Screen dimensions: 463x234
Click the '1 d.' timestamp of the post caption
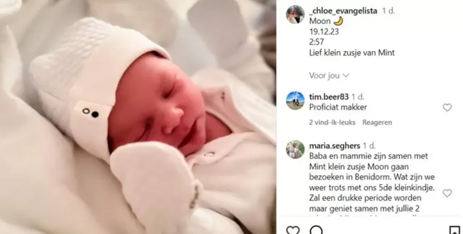point(388,11)
